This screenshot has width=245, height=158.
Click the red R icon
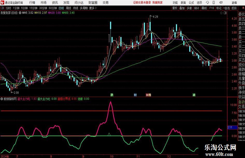243,8
